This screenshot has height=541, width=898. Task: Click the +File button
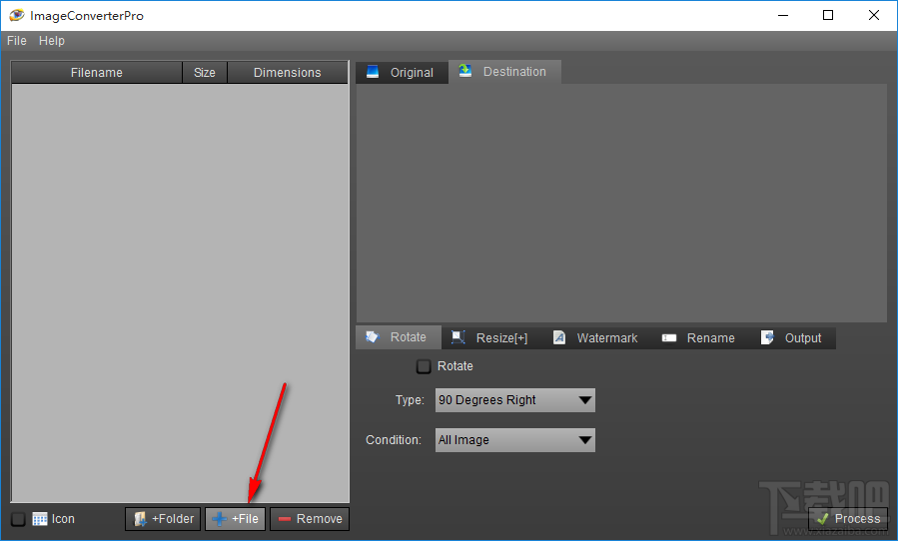pos(236,519)
